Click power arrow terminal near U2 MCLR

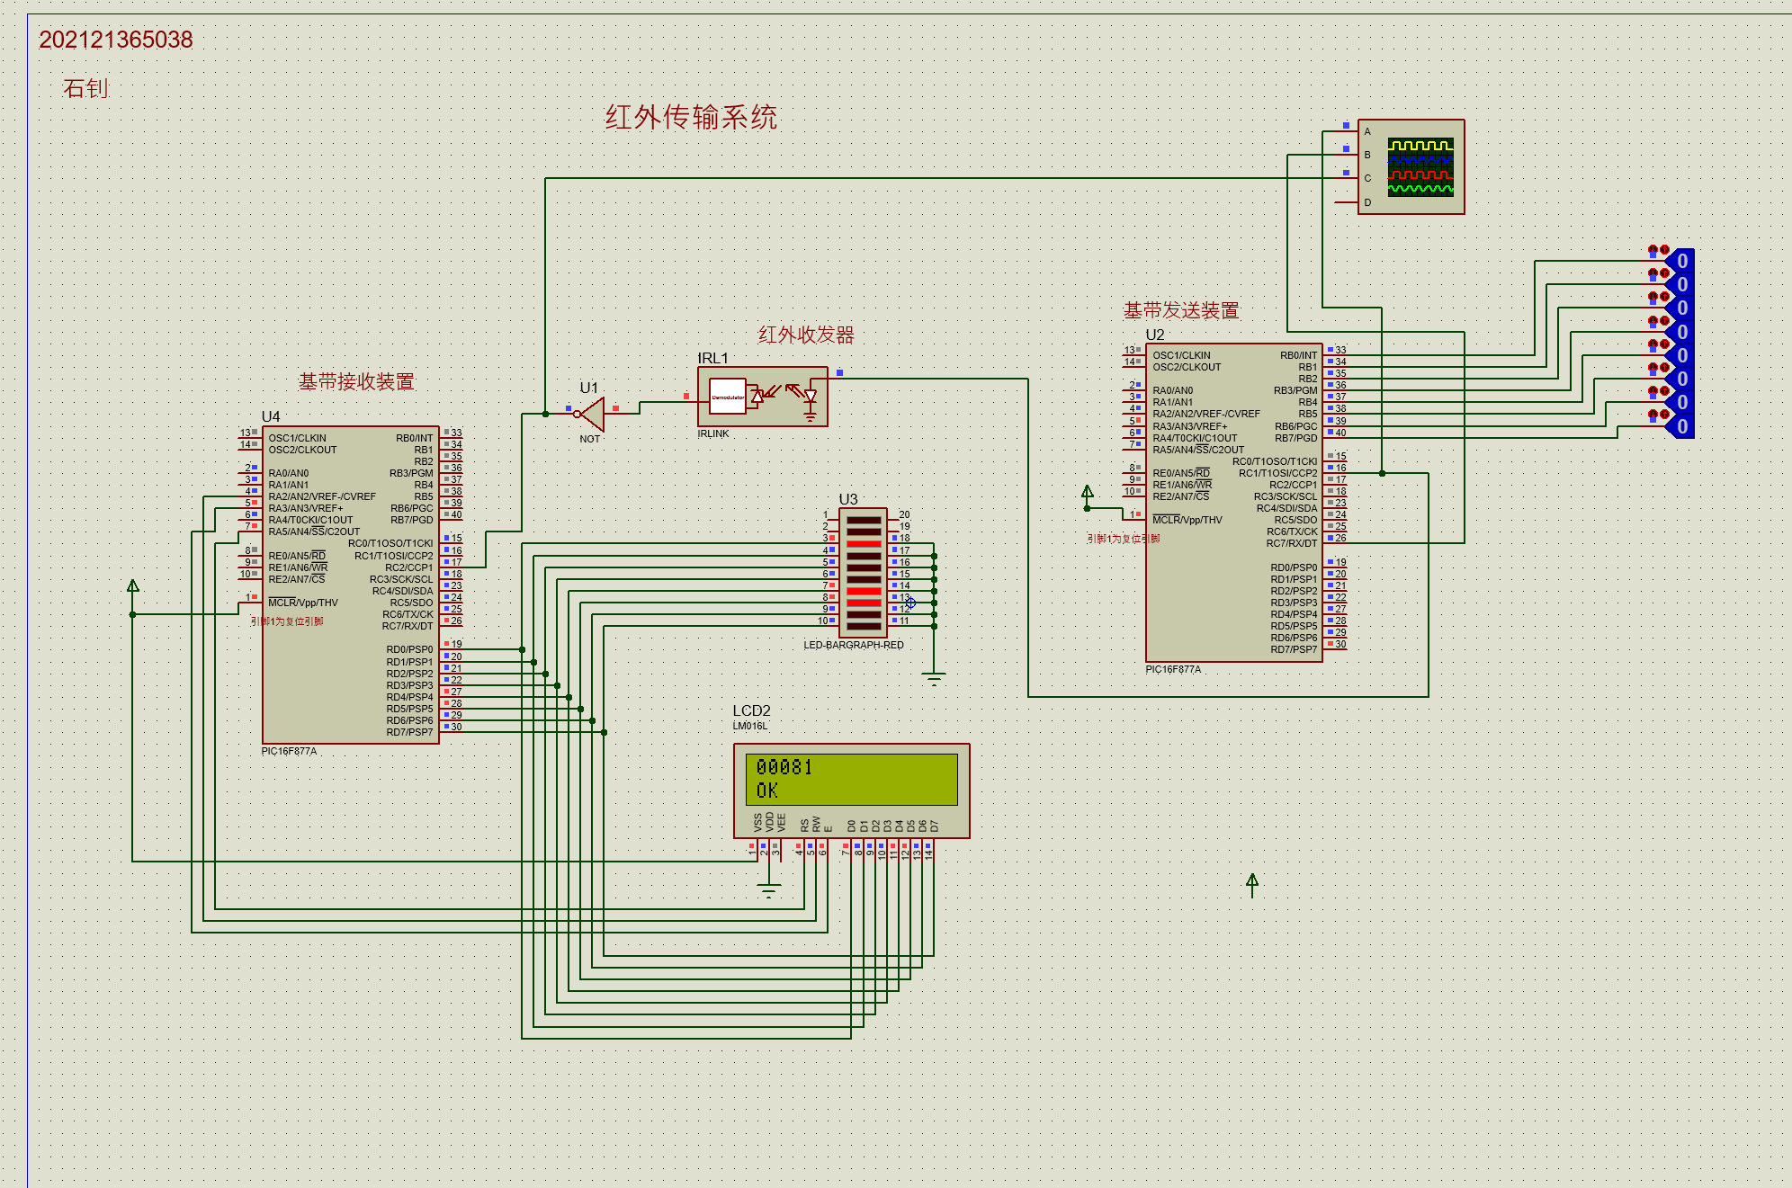(1088, 492)
